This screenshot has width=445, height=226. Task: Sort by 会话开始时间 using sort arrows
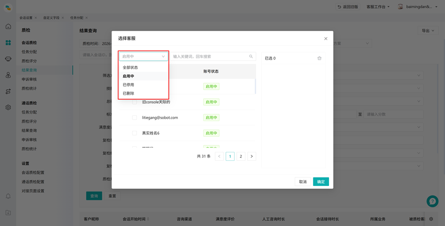pos(148,219)
